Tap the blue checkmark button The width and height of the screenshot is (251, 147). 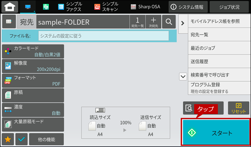tap(21, 139)
